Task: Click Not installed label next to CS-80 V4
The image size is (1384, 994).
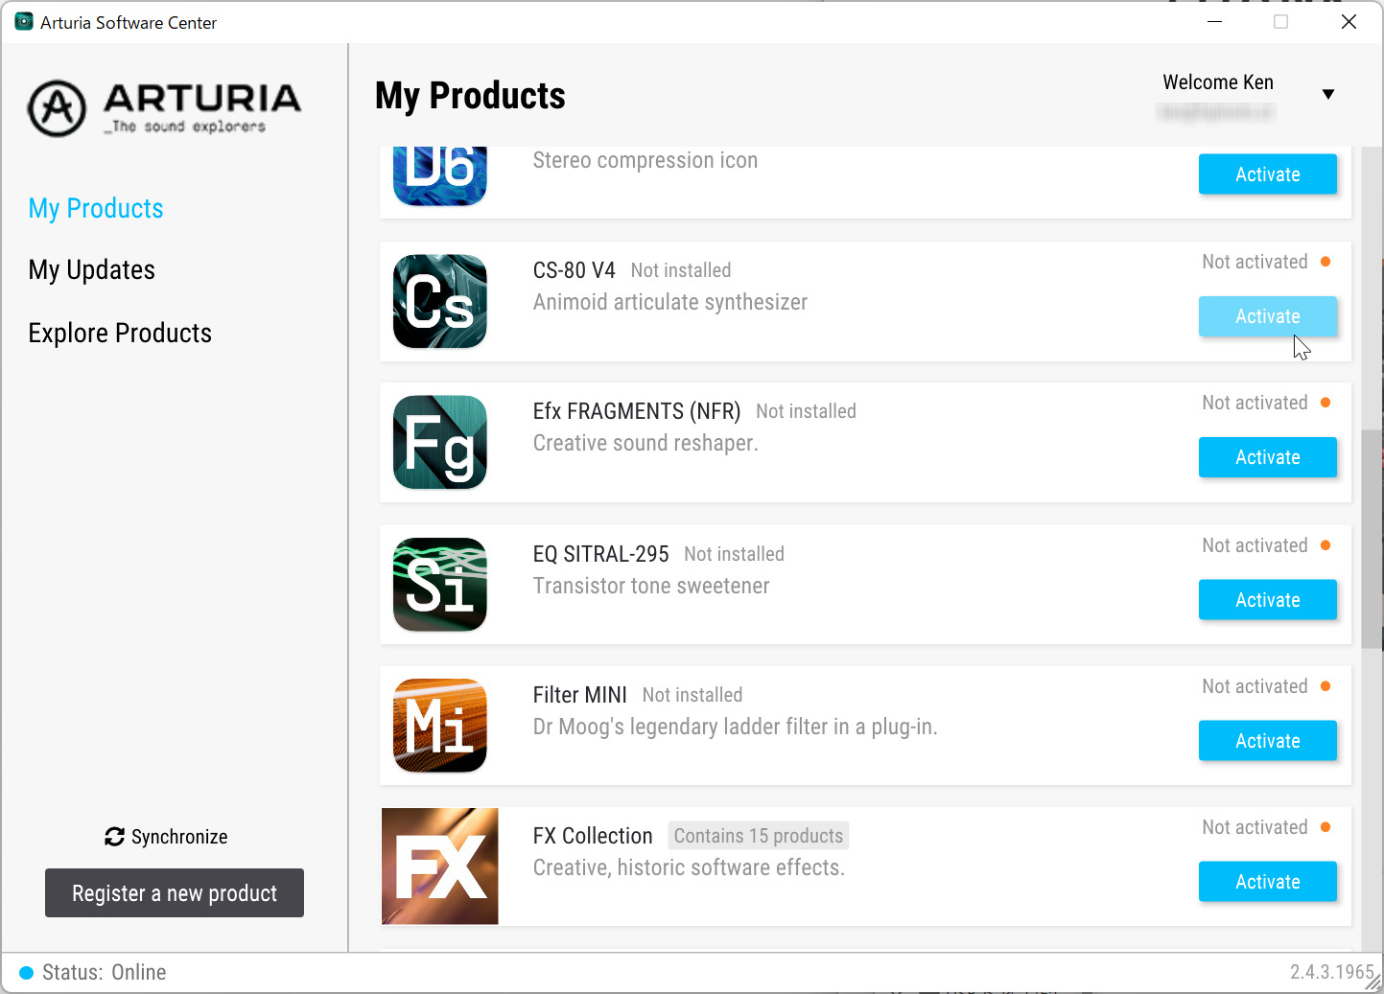Action: coord(681,270)
